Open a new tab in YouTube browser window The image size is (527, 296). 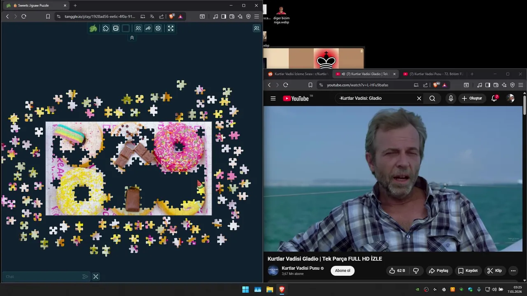pyautogui.click(x=472, y=74)
